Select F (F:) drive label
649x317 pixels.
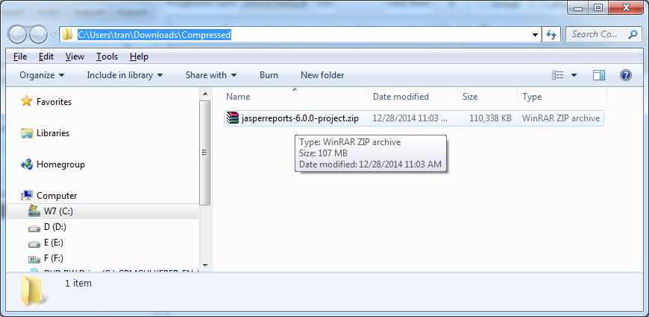coord(54,258)
